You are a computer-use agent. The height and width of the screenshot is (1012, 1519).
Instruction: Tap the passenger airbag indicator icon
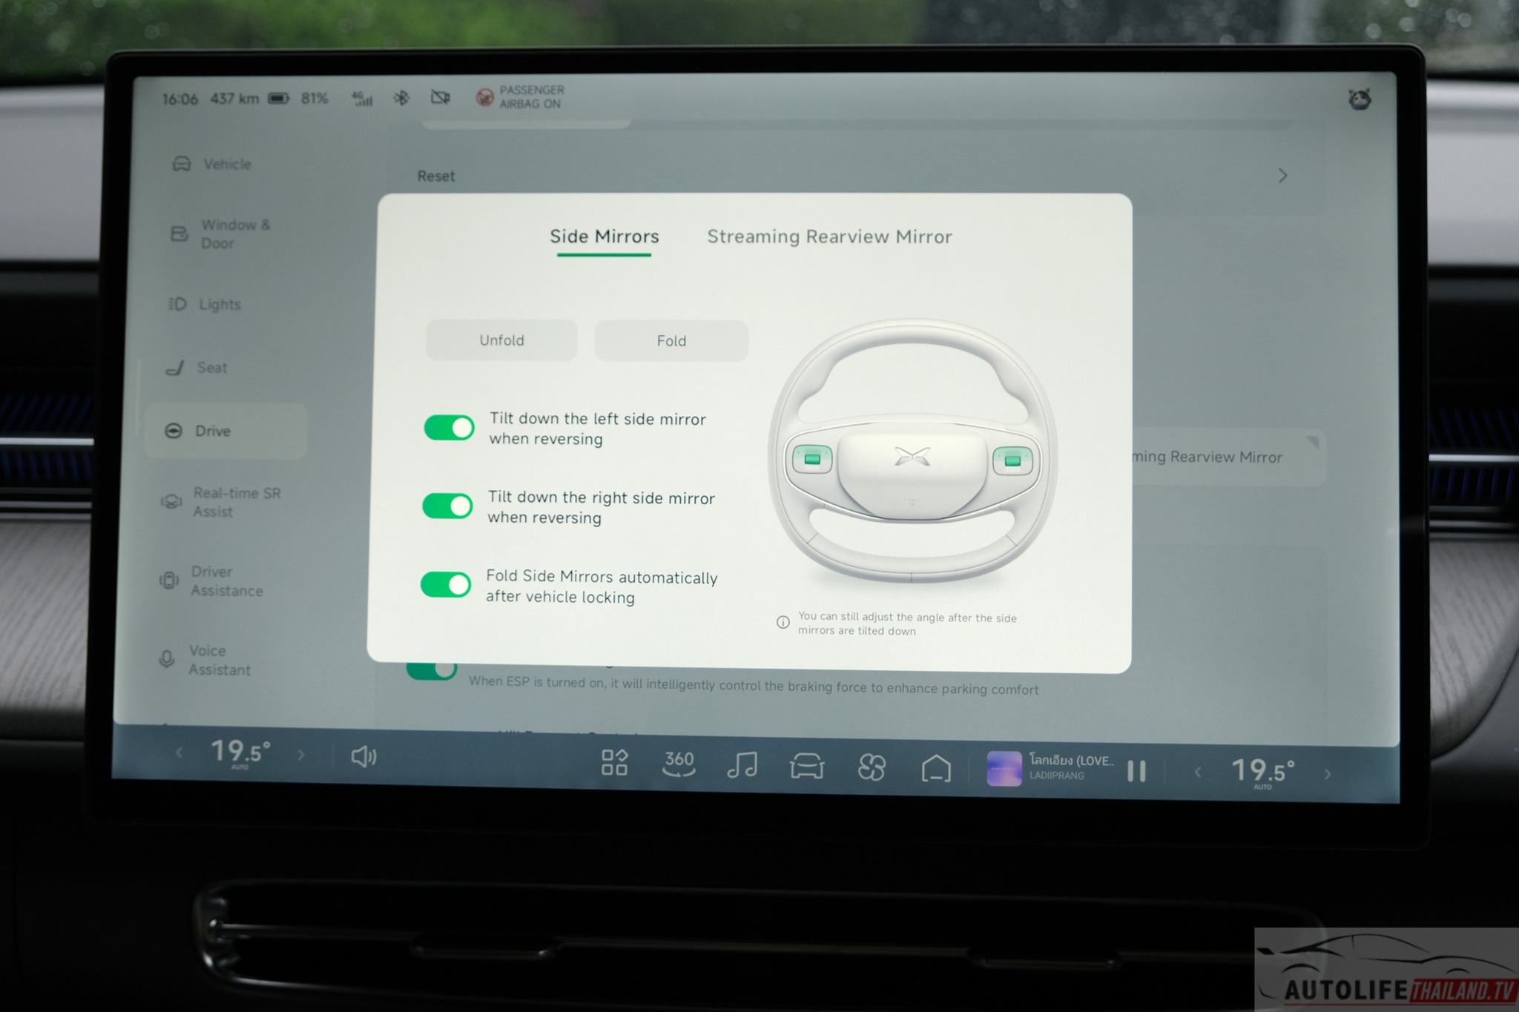[484, 97]
